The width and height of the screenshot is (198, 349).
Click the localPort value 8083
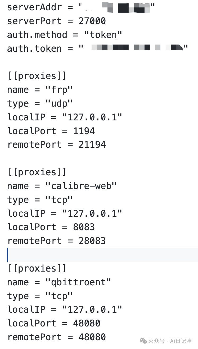coord(84,227)
